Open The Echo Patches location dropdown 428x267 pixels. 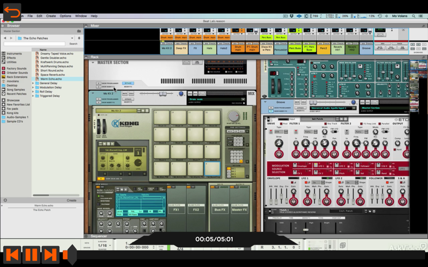point(72,38)
